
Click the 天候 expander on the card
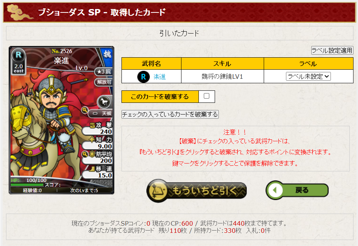[101, 113]
